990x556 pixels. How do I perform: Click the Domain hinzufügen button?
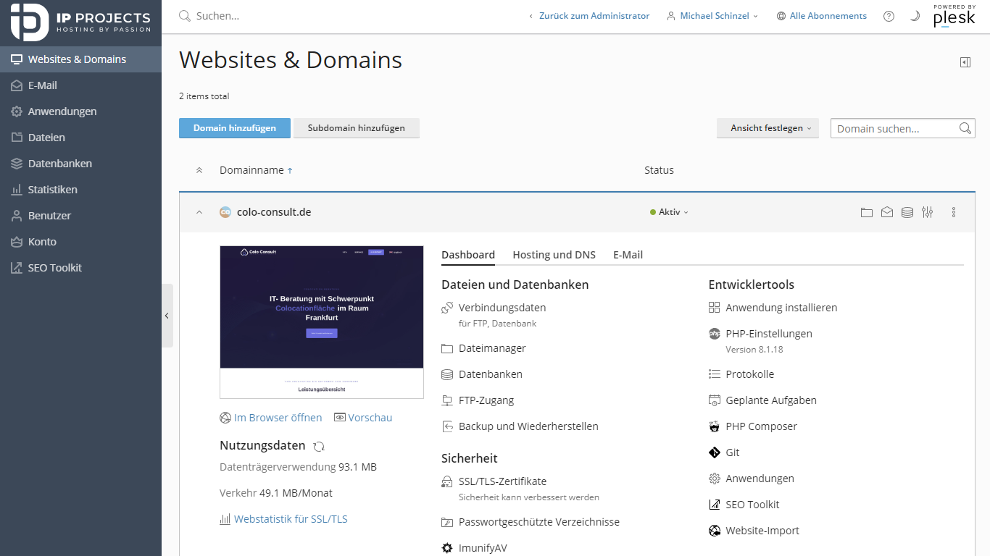click(233, 128)
